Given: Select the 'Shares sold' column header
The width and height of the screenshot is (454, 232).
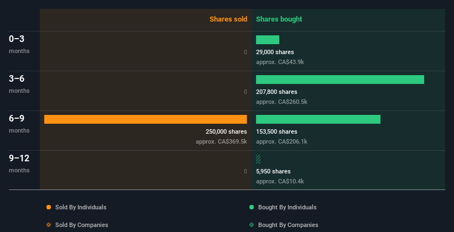Looking at the screenshot, I should pos(228,19).
